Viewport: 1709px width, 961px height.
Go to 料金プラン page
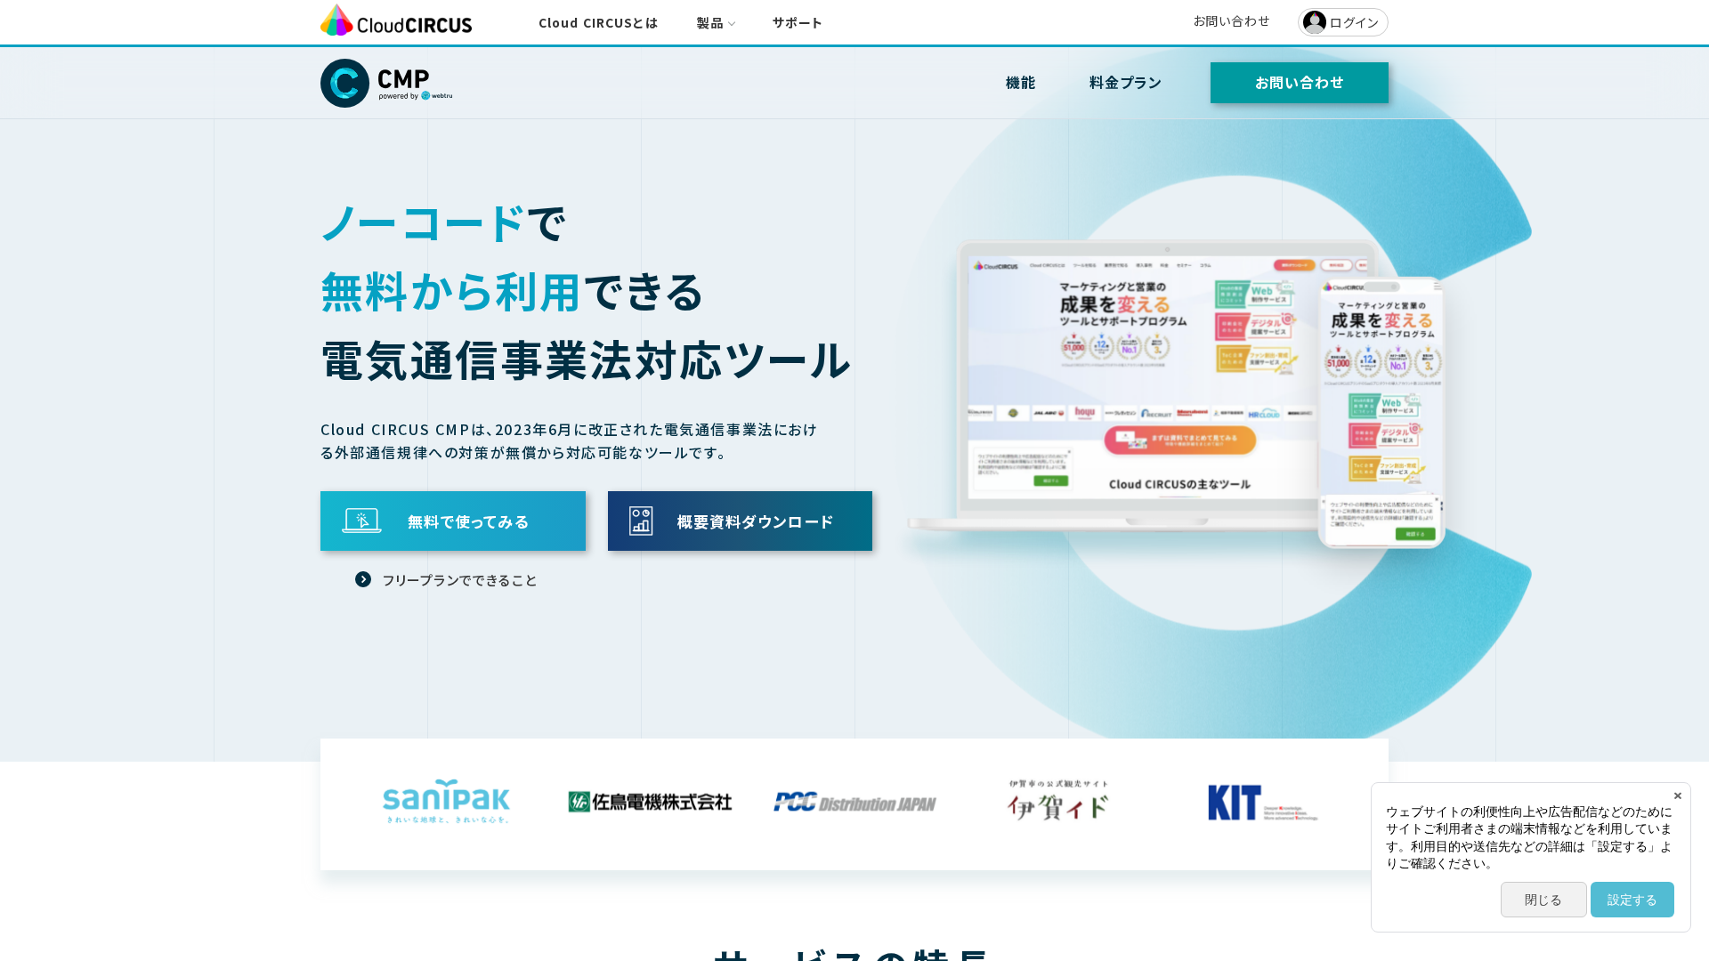click(x=1126, y=83)
